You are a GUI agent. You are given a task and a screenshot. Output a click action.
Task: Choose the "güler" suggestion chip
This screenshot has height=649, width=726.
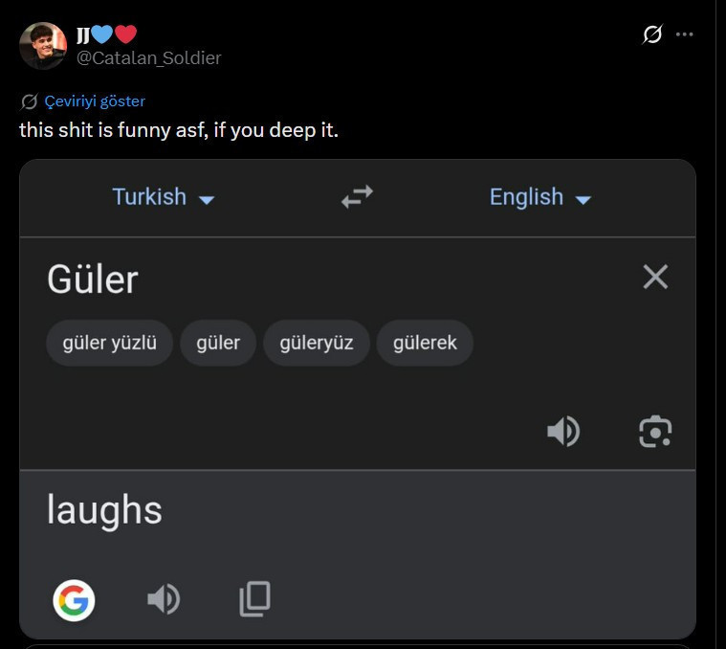[x=218, y=343]
